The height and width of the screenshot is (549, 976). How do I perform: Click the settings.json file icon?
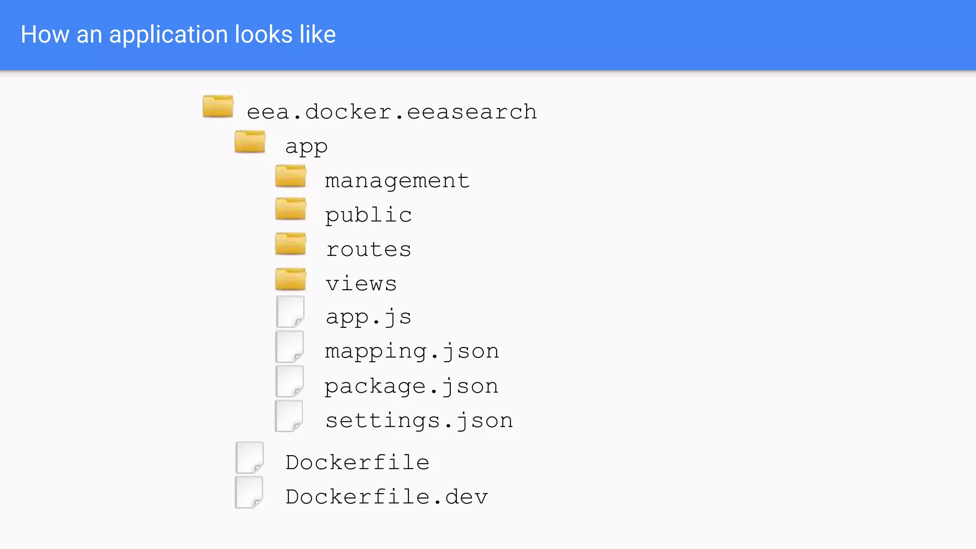[289, 416]
